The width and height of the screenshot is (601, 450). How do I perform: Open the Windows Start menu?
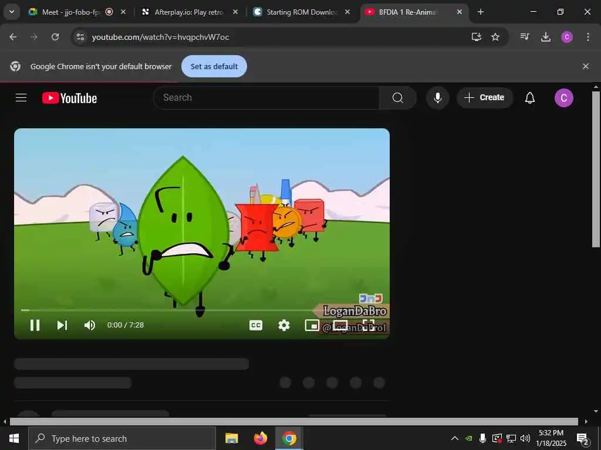[14, 438]
